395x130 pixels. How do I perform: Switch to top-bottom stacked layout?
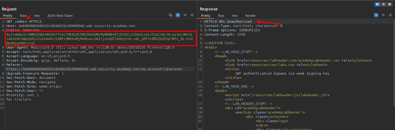pyautogui.click(x=383, y=4)
